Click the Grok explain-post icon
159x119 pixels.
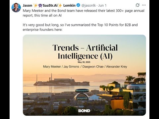pos(137,5)
